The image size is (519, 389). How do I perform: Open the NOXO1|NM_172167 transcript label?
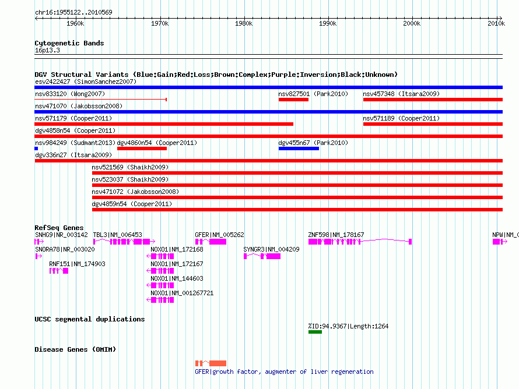point(177,264)
